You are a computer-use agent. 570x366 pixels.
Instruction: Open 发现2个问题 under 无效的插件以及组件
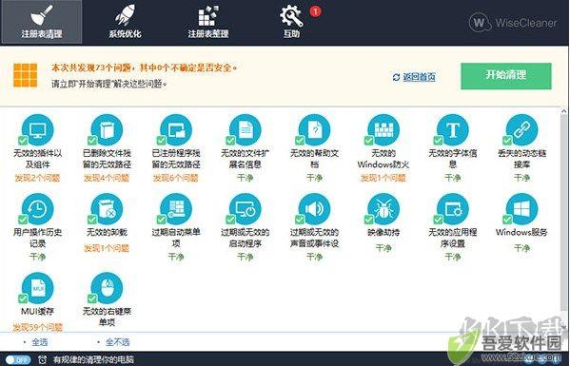37,178
